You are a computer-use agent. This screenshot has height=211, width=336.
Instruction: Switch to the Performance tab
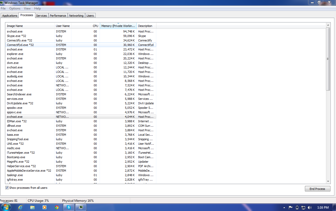pos(58,16)
